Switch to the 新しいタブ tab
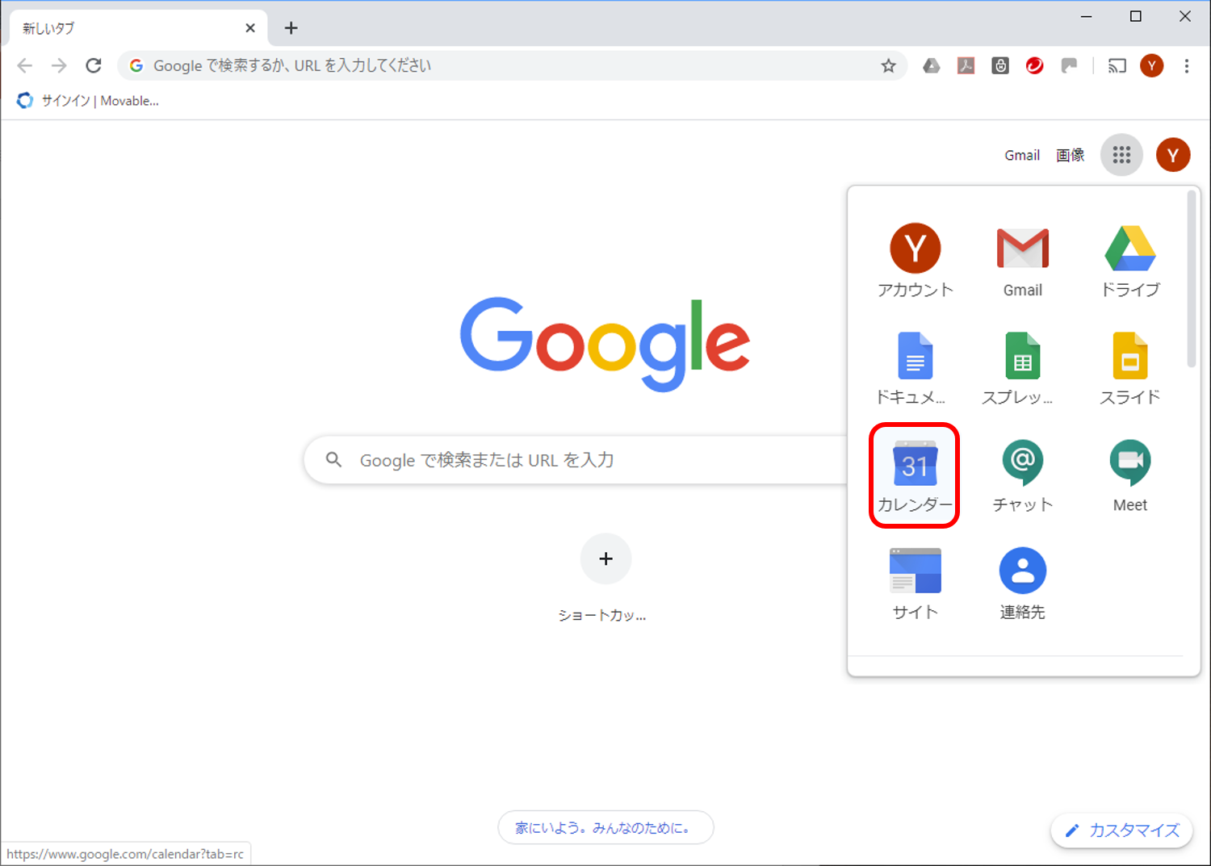 pos(137,28)
